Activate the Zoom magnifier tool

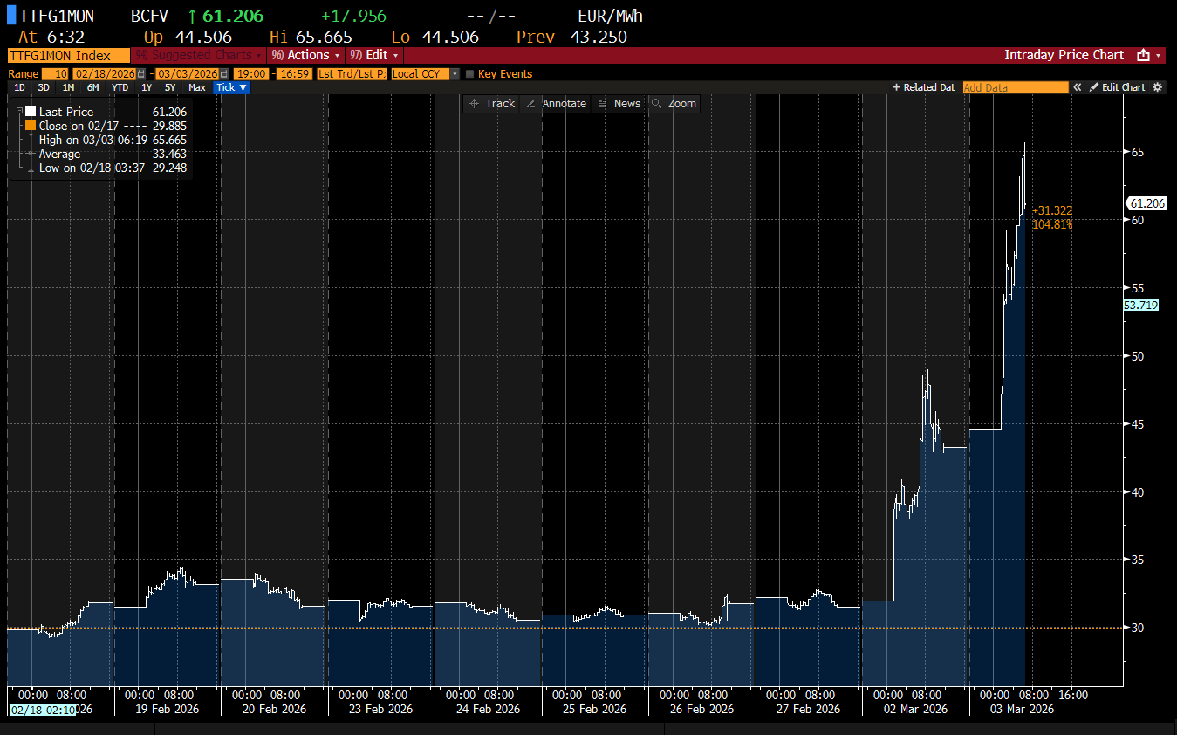[x=674, y=104]
